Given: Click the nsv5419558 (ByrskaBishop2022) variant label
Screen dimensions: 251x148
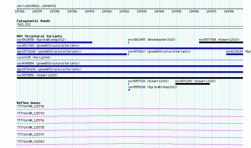Looking at the screenshot, I should [41, 40].
